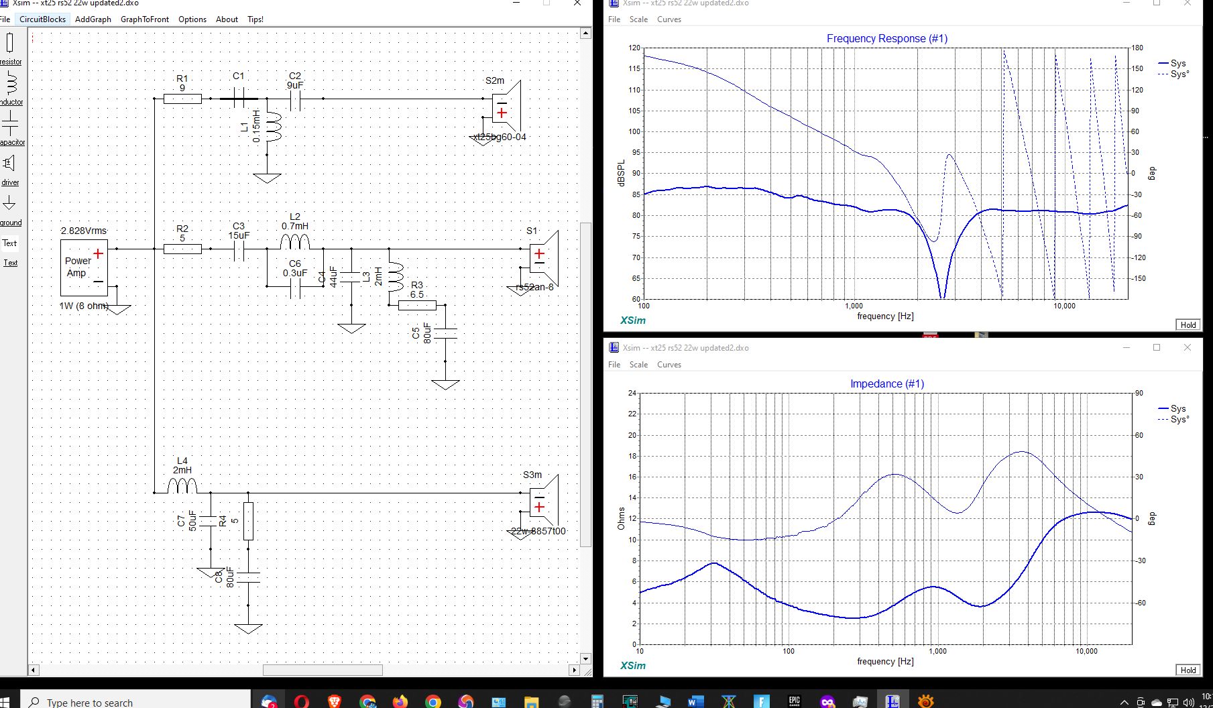1213x708 pixels.
Task: Open Epic Games launcher from taskbar
Action: click(x=794, y=702)
